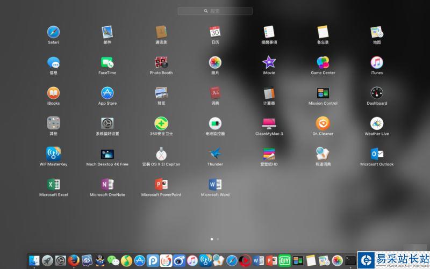Open iBooks app

point(53,93)
